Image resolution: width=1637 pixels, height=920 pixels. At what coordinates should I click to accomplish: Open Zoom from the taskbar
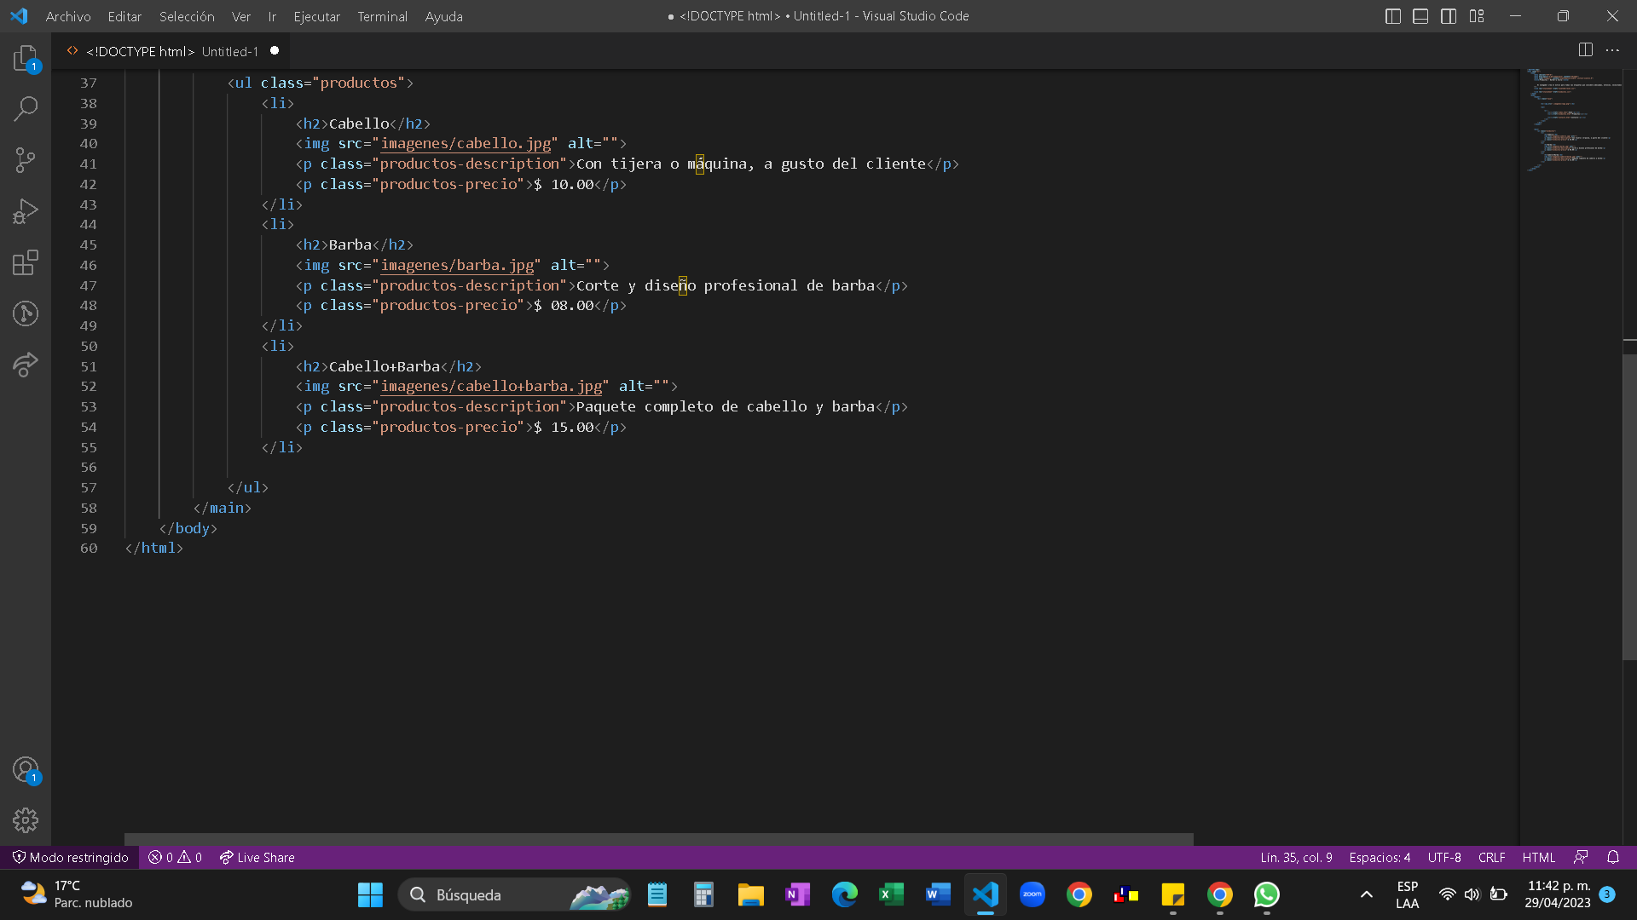point(1032,894)
